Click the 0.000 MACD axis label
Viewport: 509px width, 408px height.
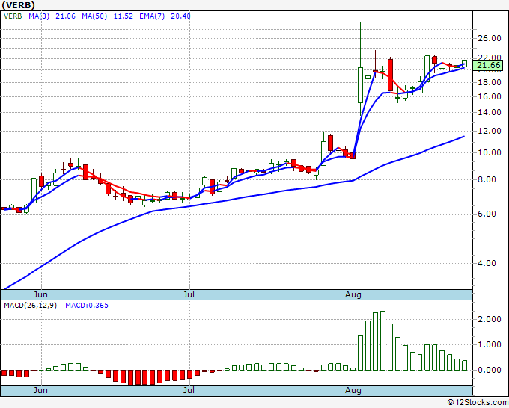tap(490, 370)
